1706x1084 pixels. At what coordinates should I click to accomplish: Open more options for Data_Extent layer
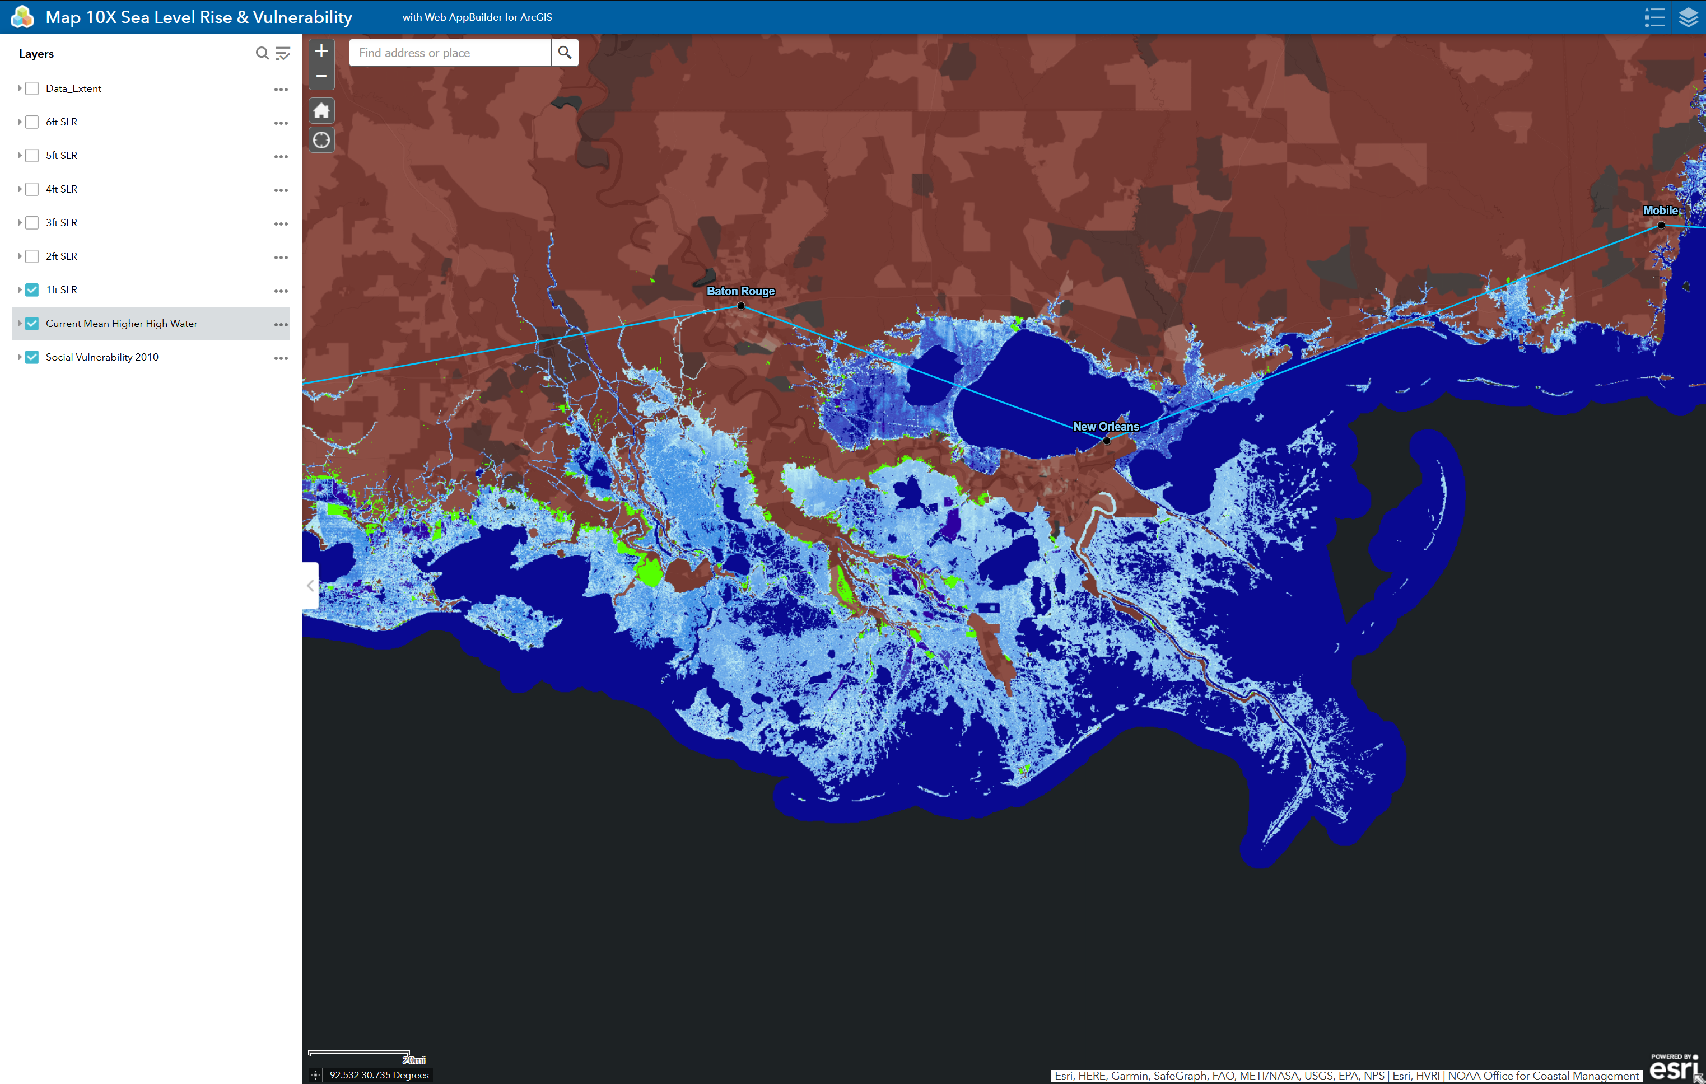[x=281, y=89]
